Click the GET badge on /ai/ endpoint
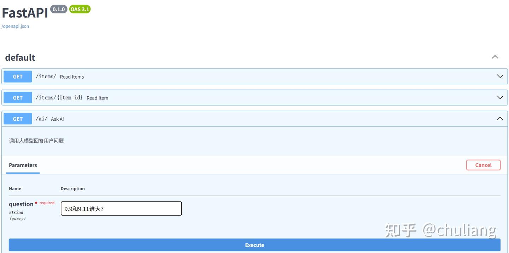The height and width of the screenshot is (253, 509). pos(17,119)
